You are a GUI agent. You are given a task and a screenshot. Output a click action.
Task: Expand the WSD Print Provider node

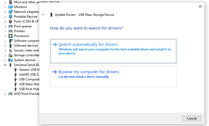[x=5, y=94]
